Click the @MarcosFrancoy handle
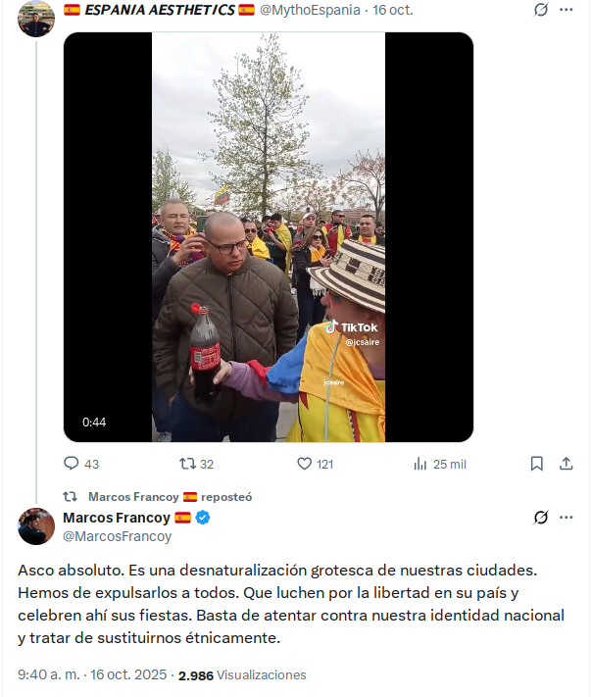Viewport: 592px width, 697px height. click(117, 536)
